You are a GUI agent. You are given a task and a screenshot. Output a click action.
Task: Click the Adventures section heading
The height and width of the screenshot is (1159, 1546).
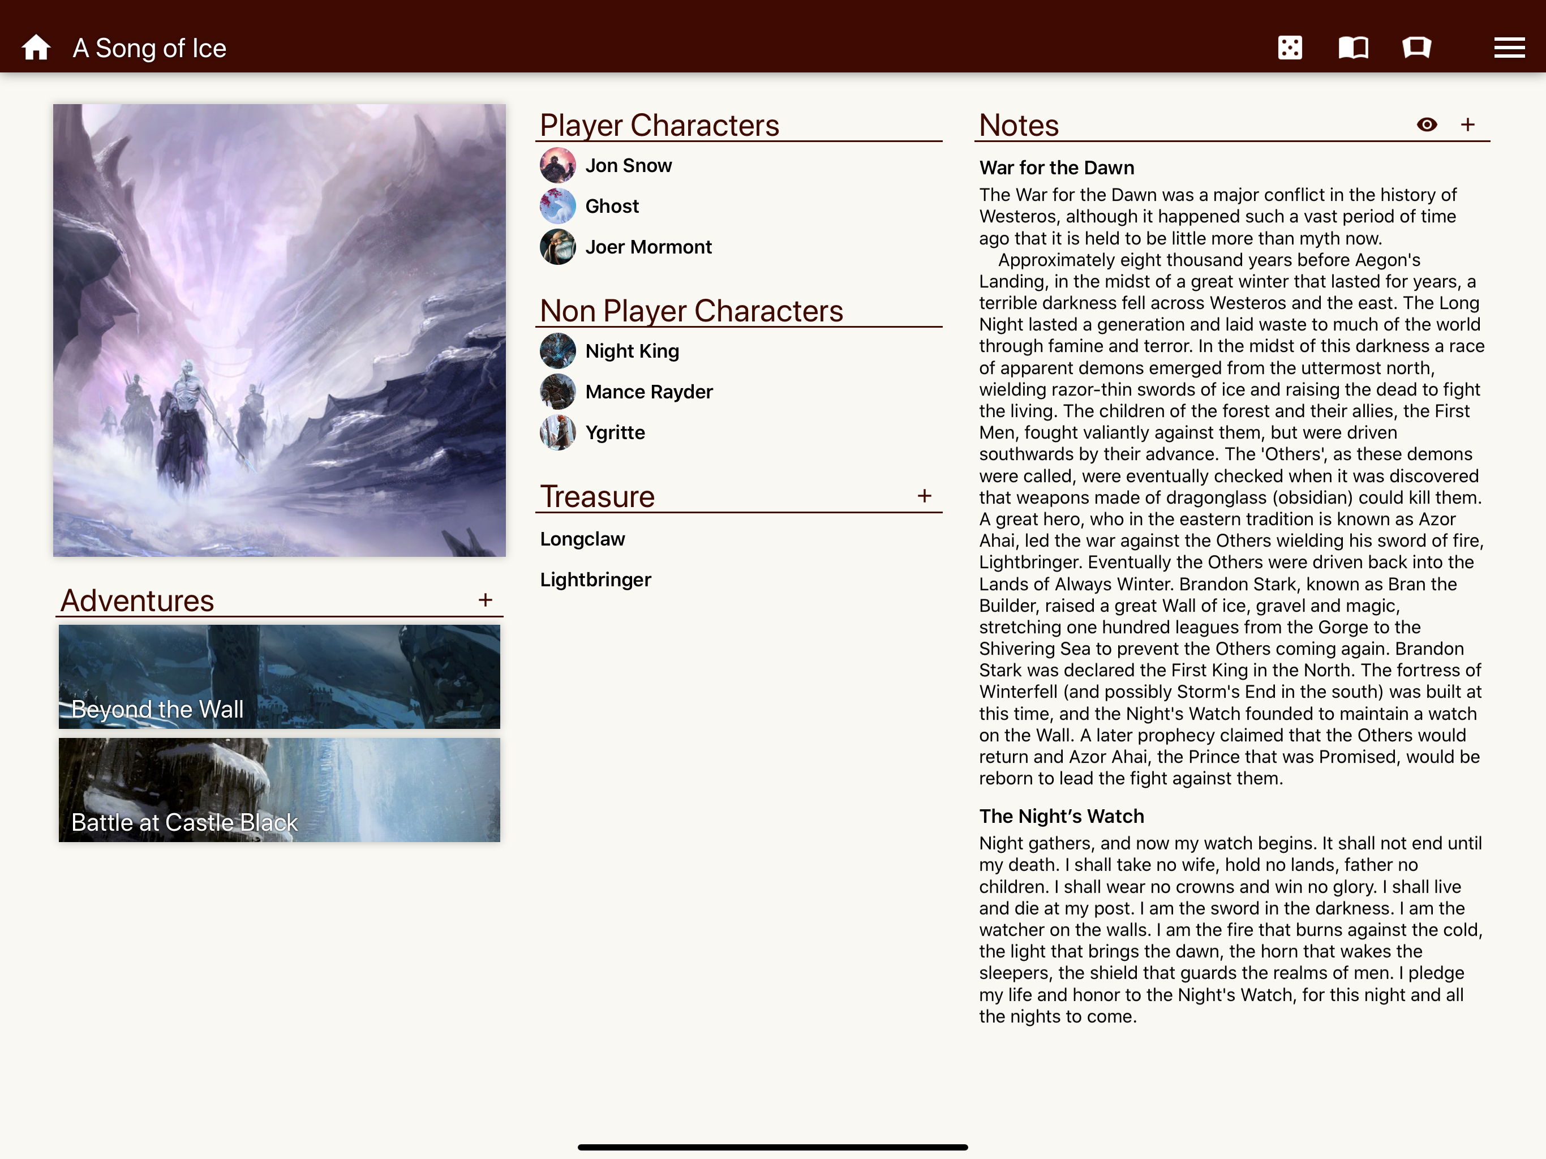tap(137, 600)
